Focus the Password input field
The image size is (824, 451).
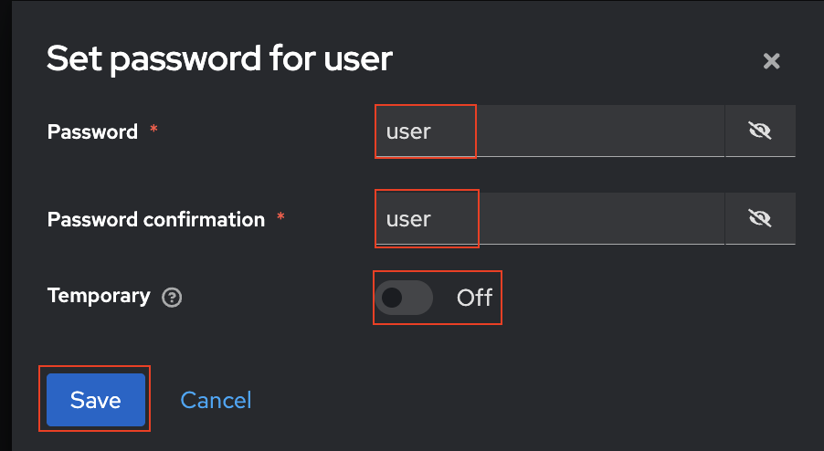click(548, 131)
